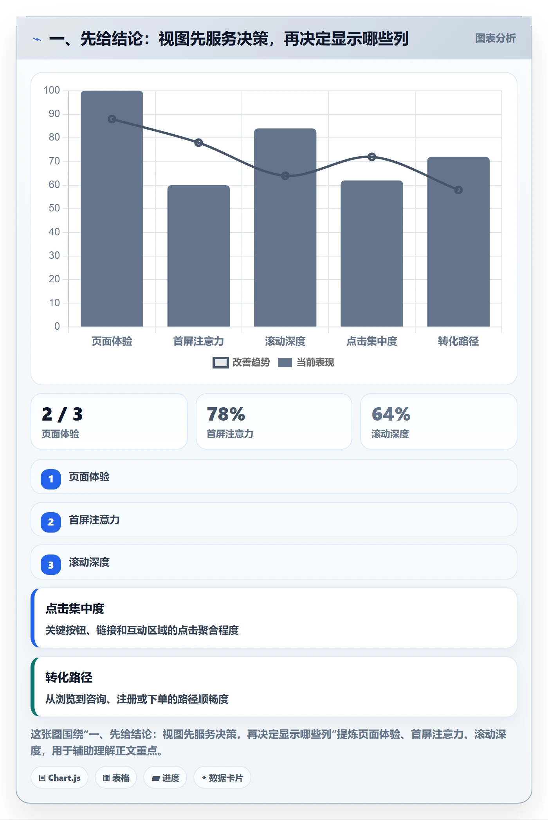Click the 首屏注意力 text in list row 2

coord(94,520)
